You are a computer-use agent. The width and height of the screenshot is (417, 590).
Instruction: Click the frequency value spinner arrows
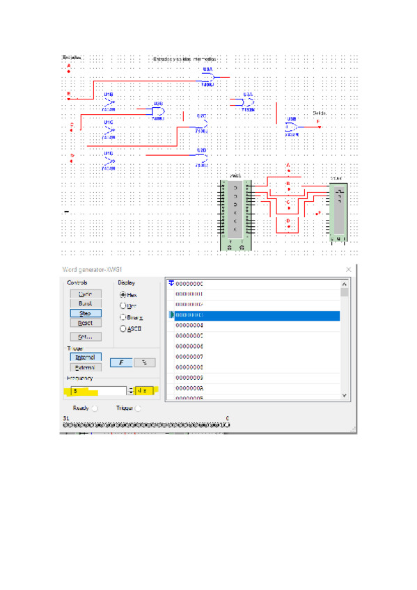click(x=131, y=391)
